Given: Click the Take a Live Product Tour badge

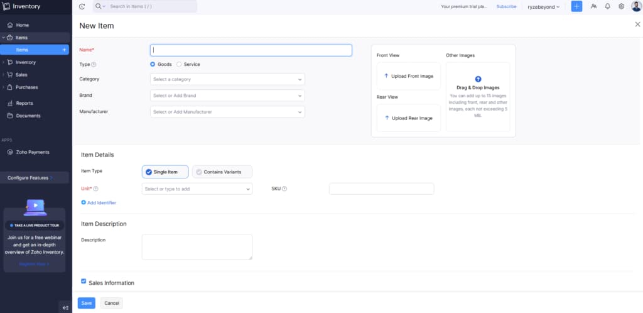Looking at the screenshot, I should point(35,225).
